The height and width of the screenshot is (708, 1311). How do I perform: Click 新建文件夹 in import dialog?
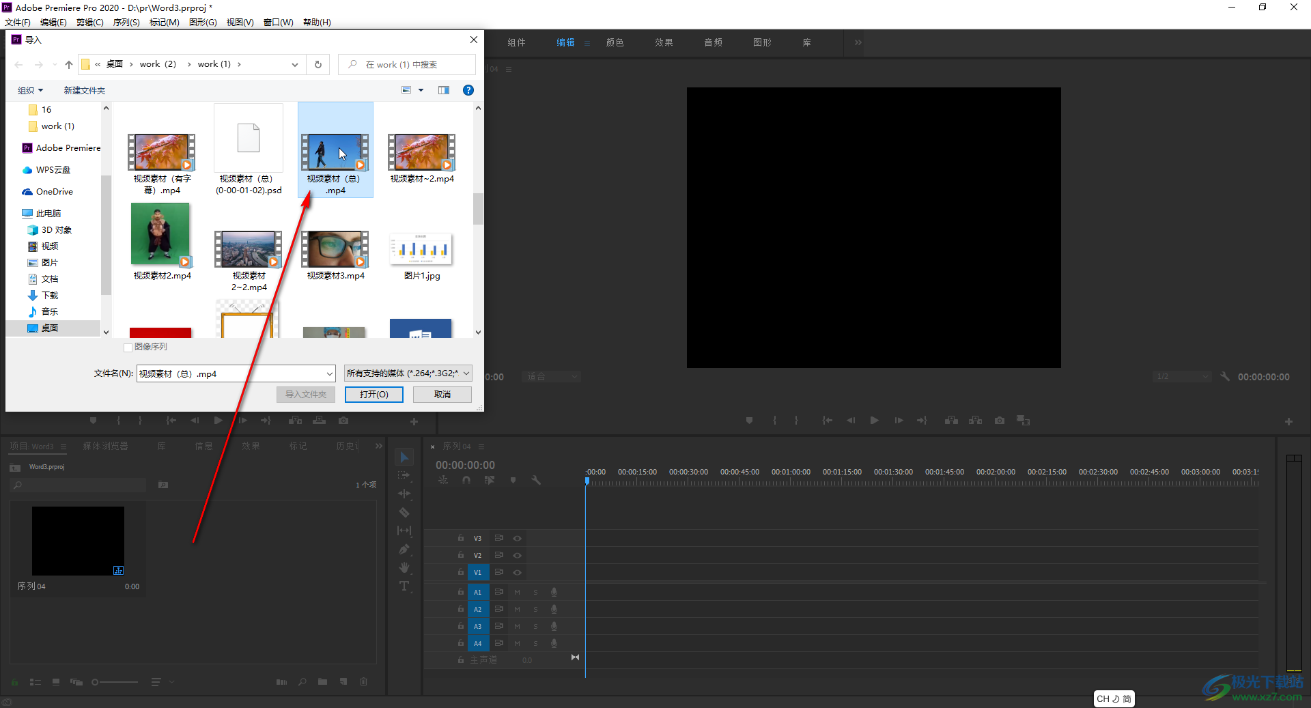[85, 90]
